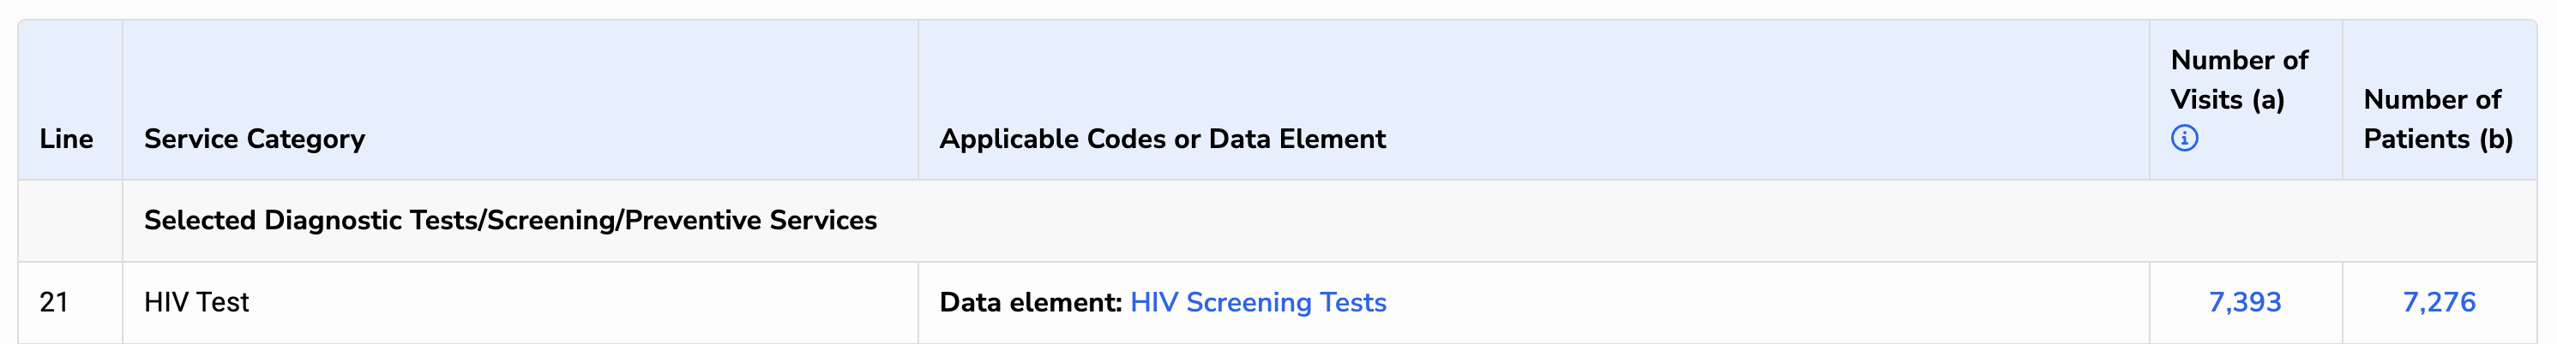Click blank space right of HIV Test text
The width and height of the screenshot is (2557, 344).
(575, 302)
